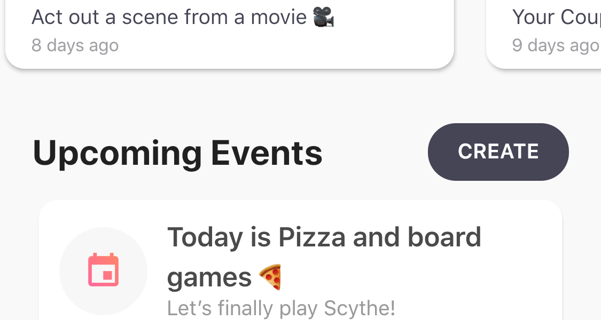
Task: Click the "Upcoming Events" heading
Action: point(177,153)
